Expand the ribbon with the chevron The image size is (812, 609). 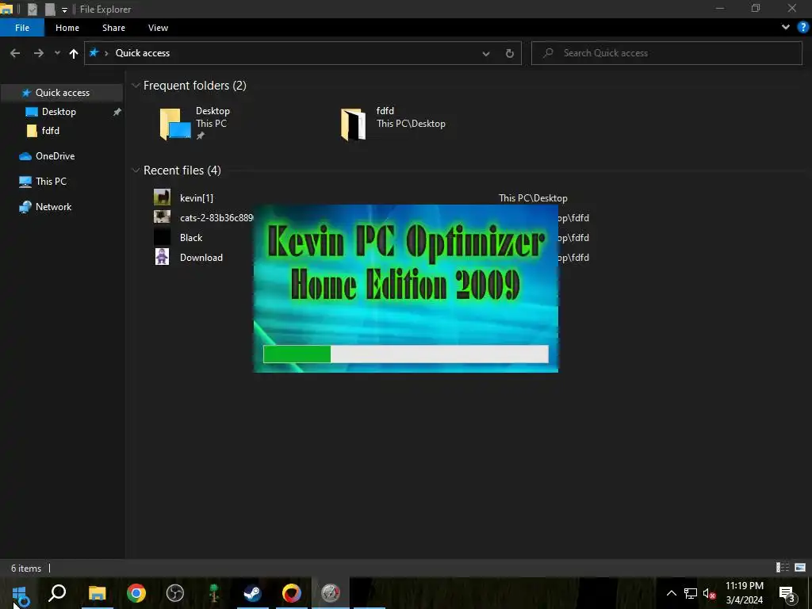786,27
